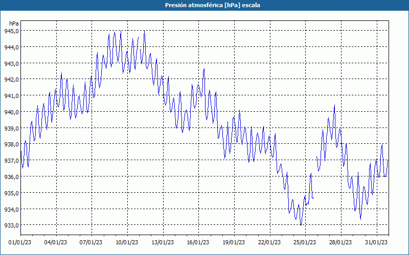Click the 19/01/23 date label
The image size is (409, 255).
[234, 243]
